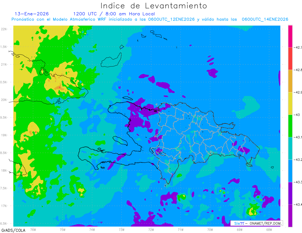Click the '74W' longitude label
Image resolution: width=302 pixels, height=233 pixels.
[x=92, y=229]
